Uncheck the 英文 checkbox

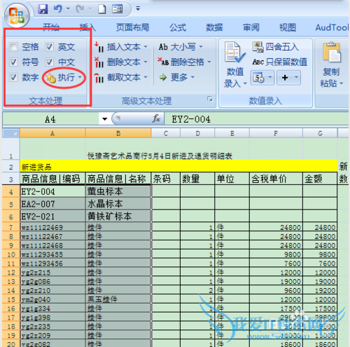point(49,47)
